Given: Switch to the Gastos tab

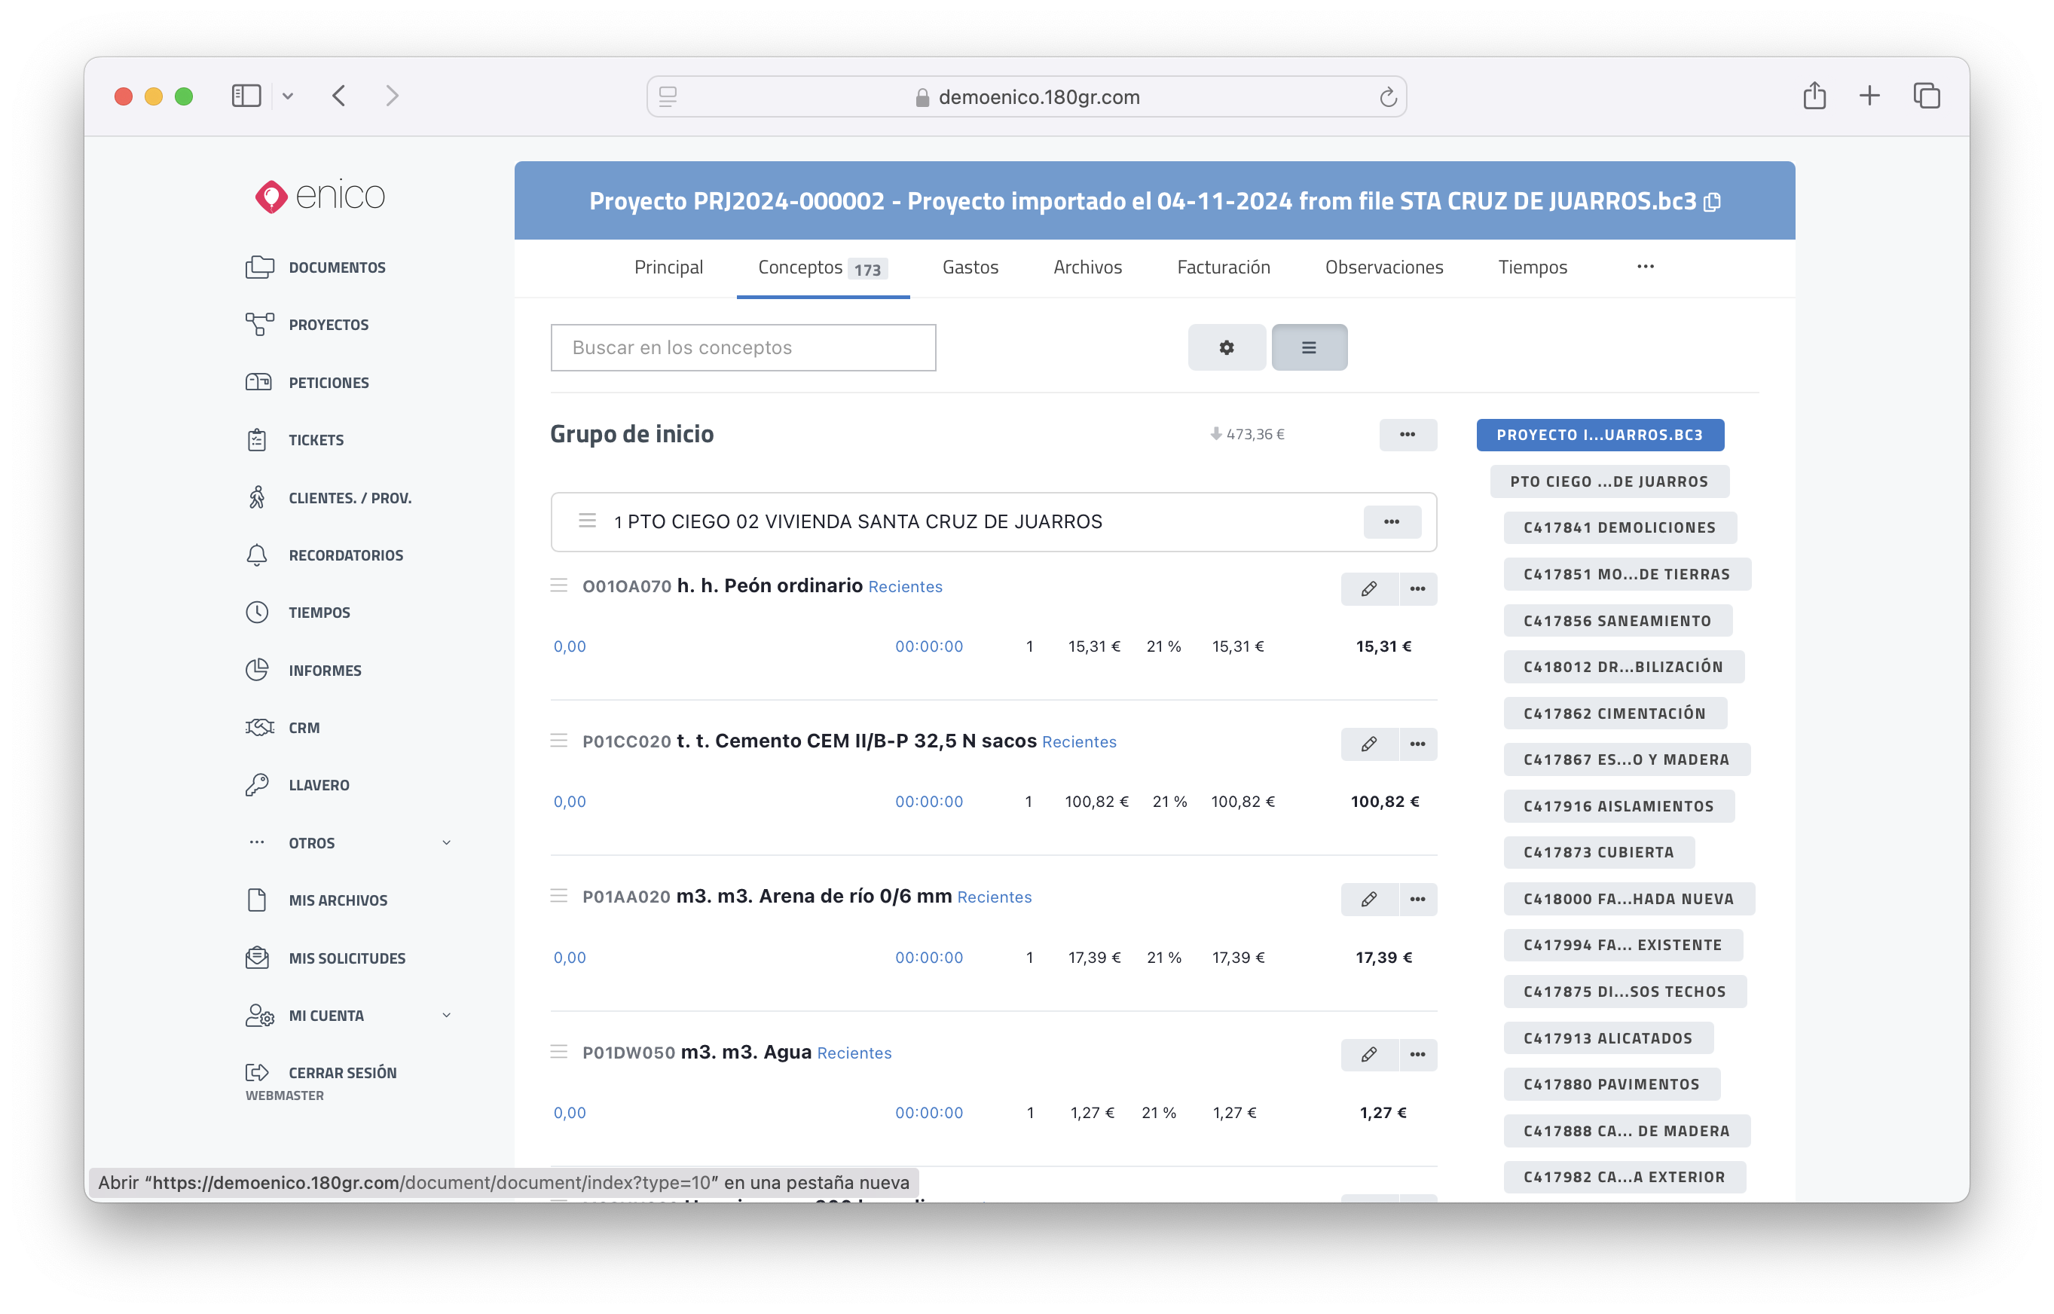Looking at the screenshot, I should point(970,267).
